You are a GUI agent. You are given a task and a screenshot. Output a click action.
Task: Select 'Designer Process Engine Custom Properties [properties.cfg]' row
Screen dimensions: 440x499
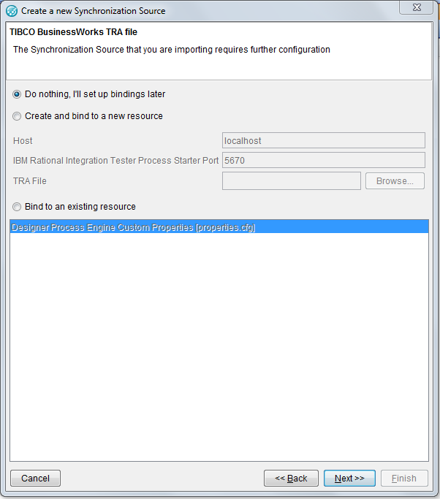(219, 227)
